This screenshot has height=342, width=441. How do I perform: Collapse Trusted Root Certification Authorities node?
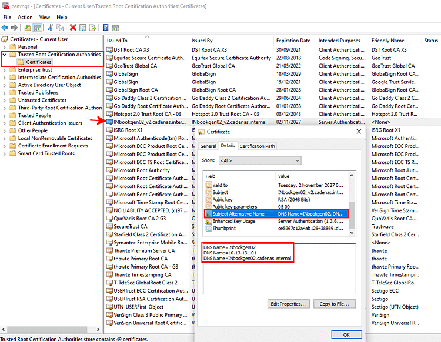click(5, 55)
